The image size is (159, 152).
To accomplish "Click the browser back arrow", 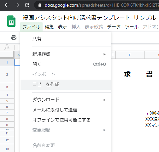I will pos(7,5).
